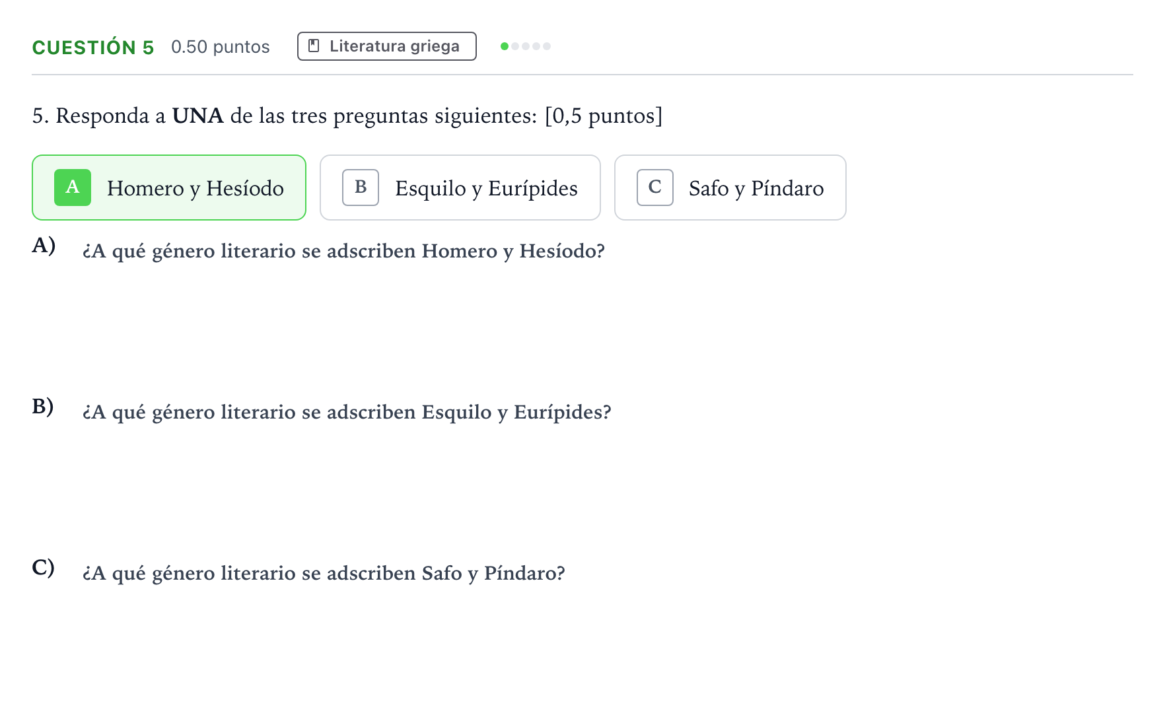Click the green first progress dot
This screenshot has height=725, width=1165.
[505, 46]
